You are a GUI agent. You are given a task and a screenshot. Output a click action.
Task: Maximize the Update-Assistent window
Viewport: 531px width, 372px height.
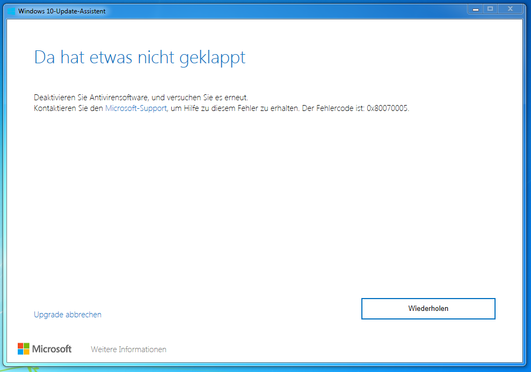[x=490, y=10]
